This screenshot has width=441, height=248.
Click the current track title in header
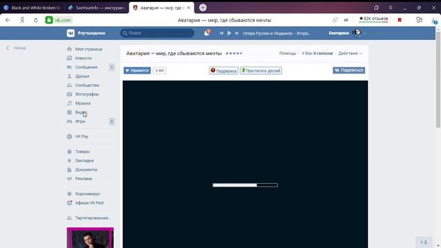[x=277, y=33]
